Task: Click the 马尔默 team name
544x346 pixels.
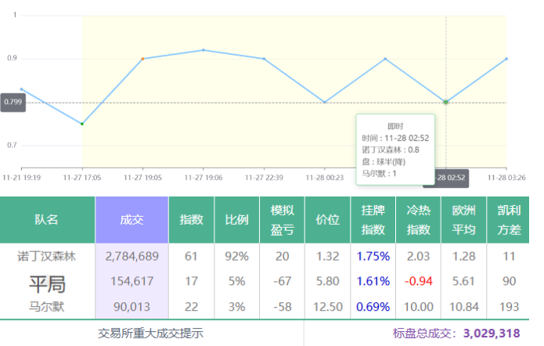Action: pos(47,307)
